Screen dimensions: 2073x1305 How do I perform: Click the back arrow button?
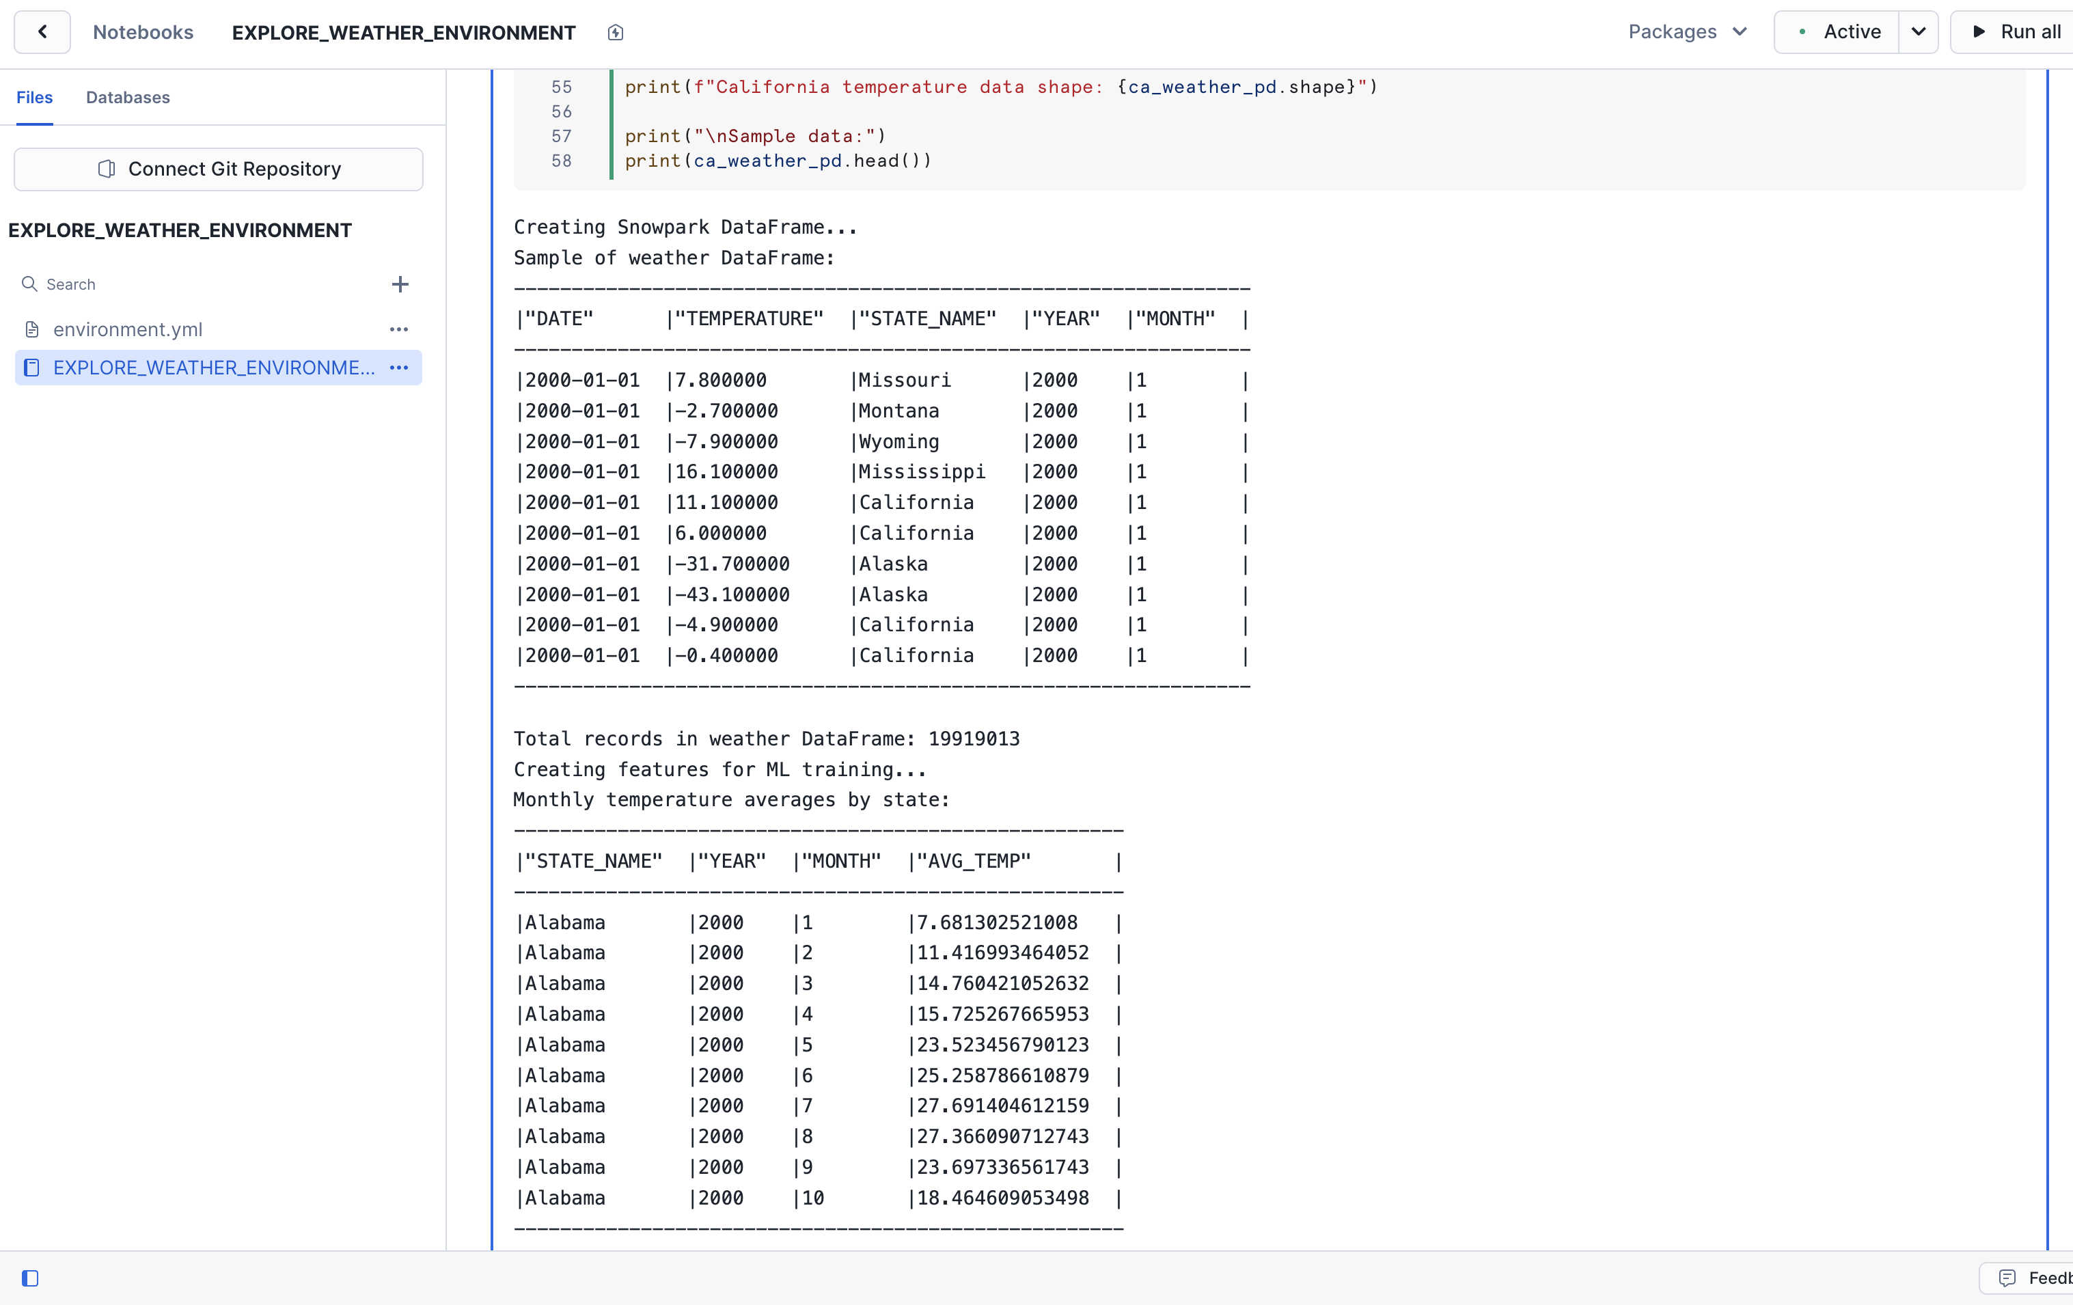[x=42, y=32]
